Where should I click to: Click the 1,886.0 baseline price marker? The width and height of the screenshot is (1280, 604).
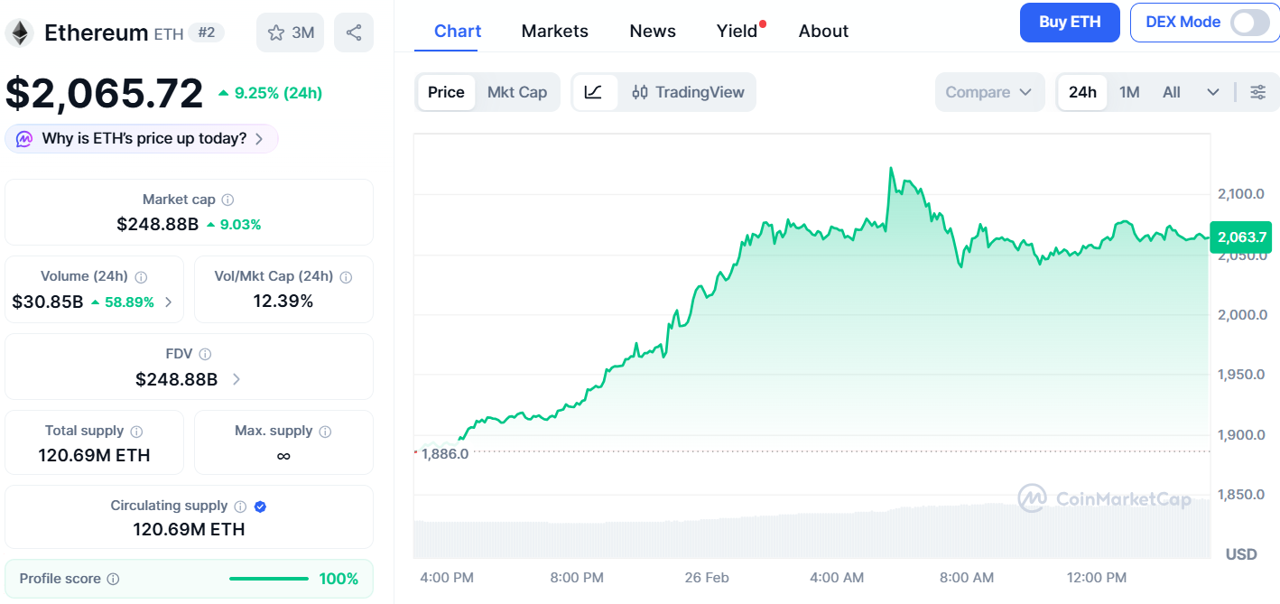tap(446, 453)
